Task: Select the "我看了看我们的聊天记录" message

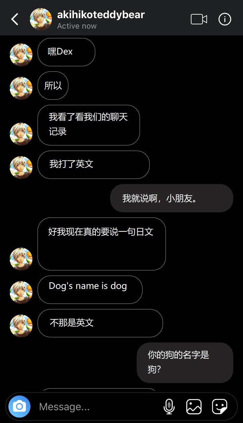Action: [89, 125]
